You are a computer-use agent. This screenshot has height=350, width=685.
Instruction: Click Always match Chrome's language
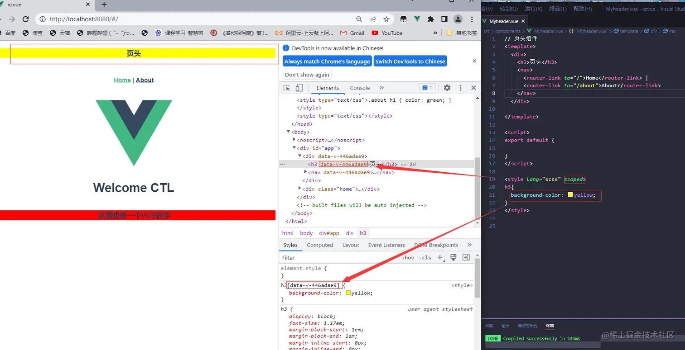coord(327,61)
